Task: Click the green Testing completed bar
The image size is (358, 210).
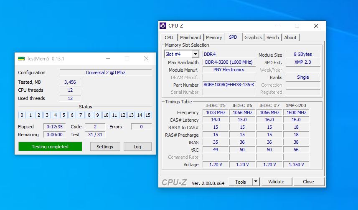Action: [x=50, y=147]
